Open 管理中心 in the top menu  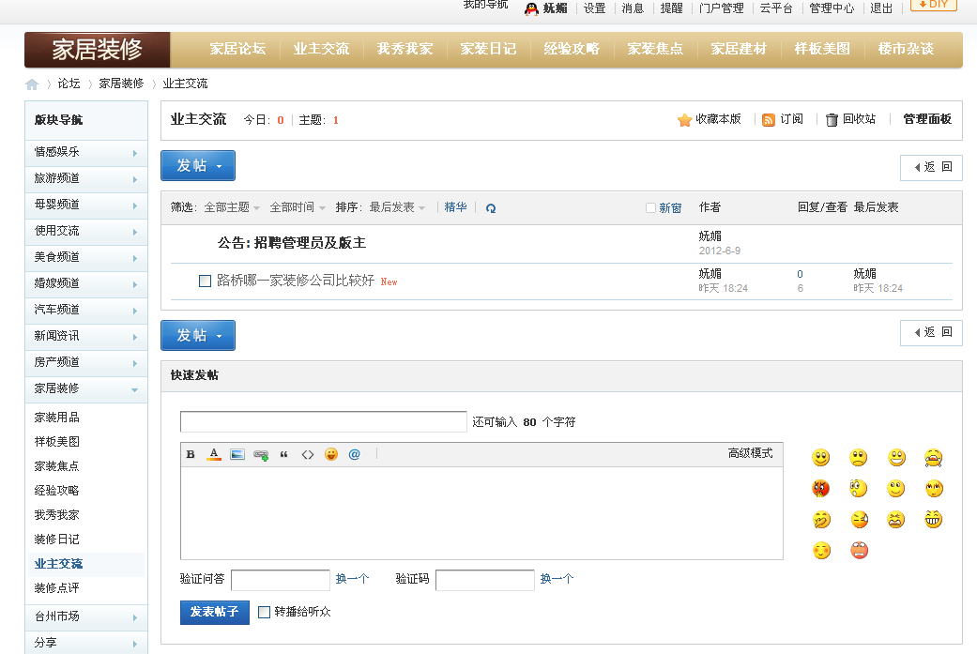(831, 8)
